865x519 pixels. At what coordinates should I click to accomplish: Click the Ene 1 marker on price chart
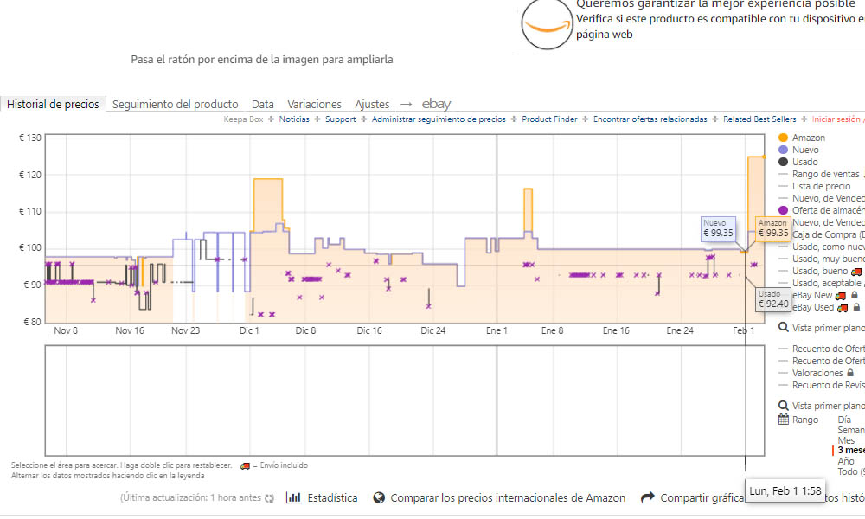(x=497, y=330)
